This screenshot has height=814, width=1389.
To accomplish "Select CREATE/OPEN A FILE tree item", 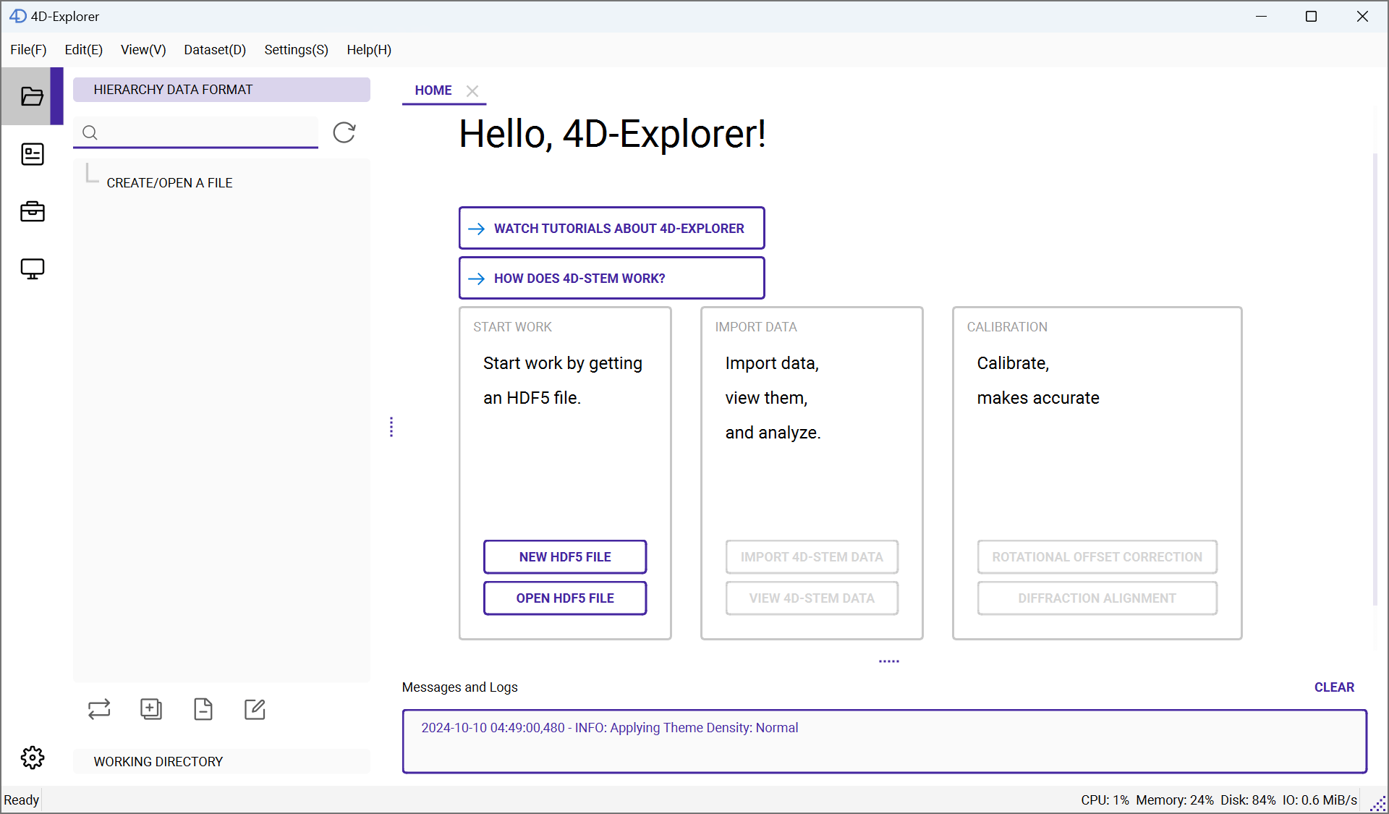I will point(169,183).
